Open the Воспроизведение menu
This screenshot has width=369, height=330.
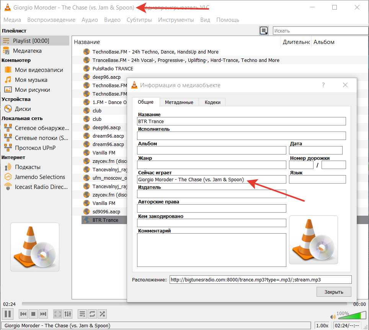pyautogui.click(x=51, y=20)
